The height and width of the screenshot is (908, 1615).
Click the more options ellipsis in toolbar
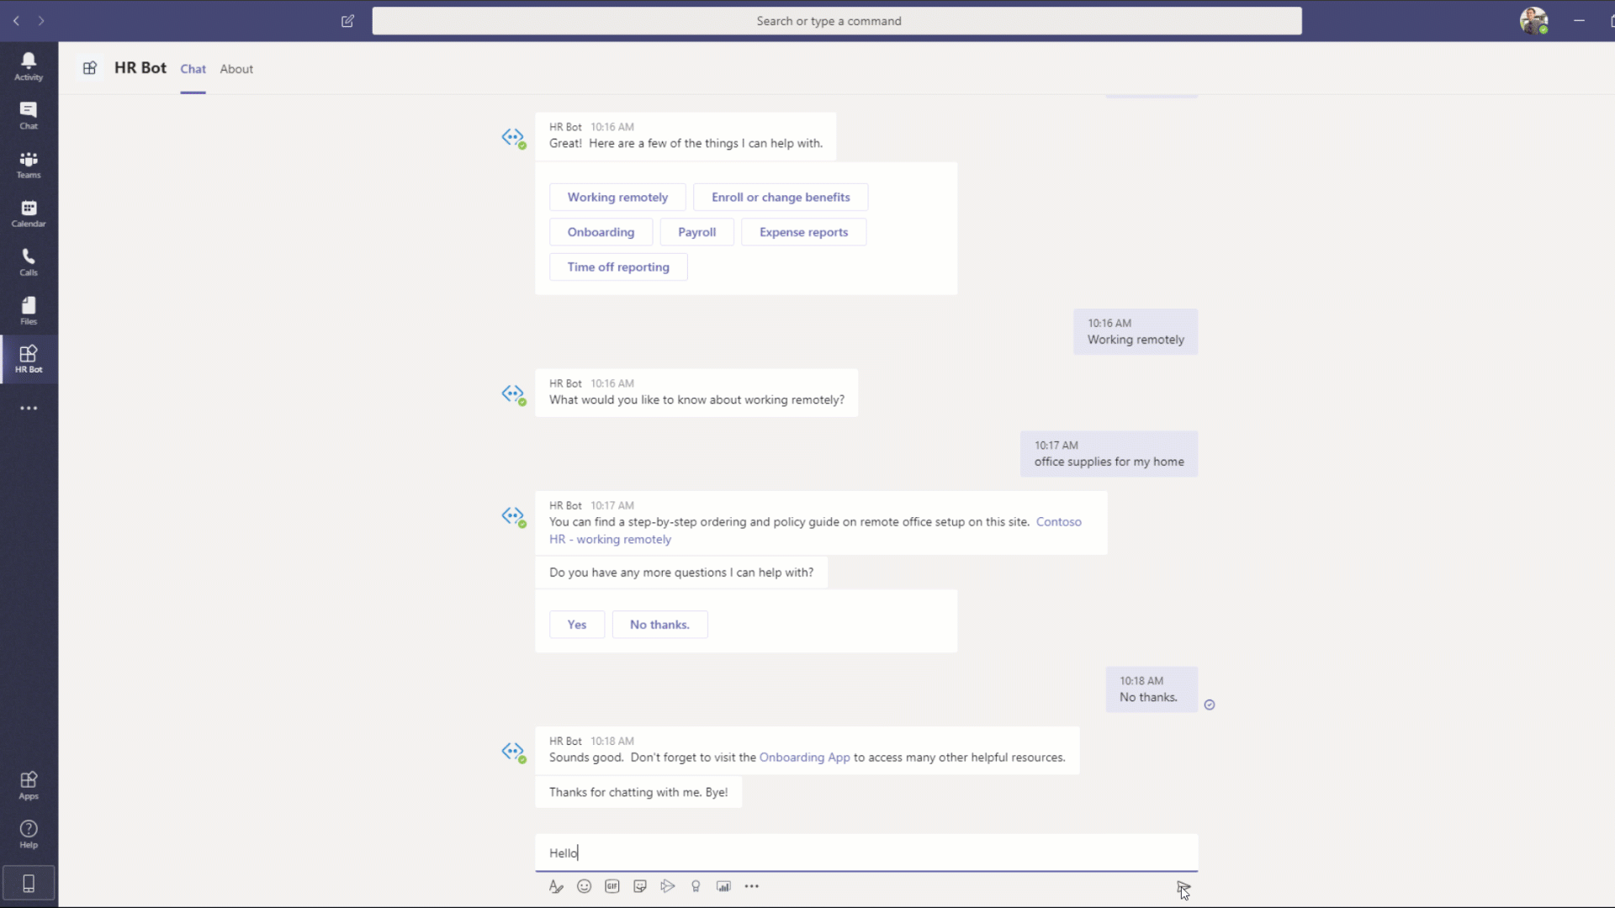point(752,886)
